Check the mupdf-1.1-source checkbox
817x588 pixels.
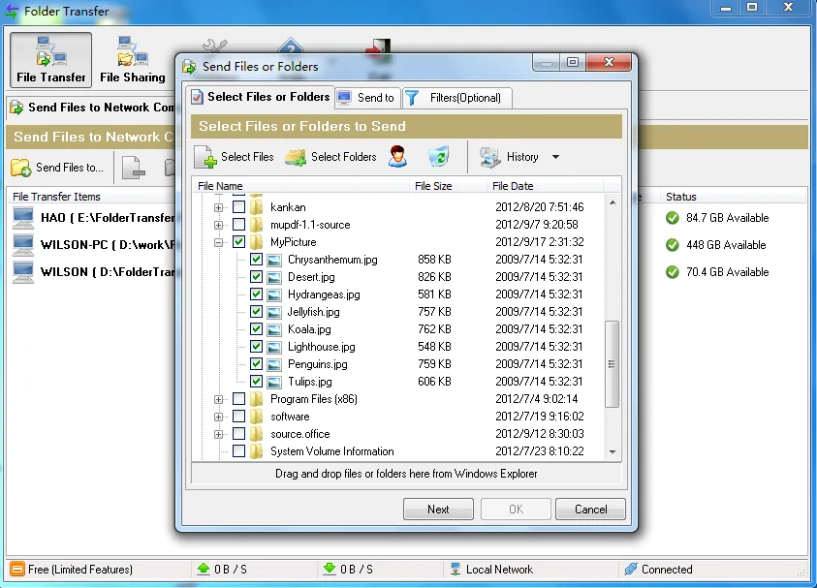tap(238, 225)
